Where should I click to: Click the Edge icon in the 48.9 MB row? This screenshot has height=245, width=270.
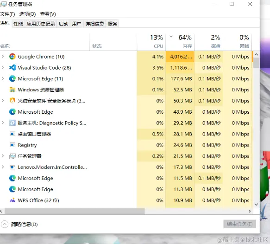click(12, 112)
